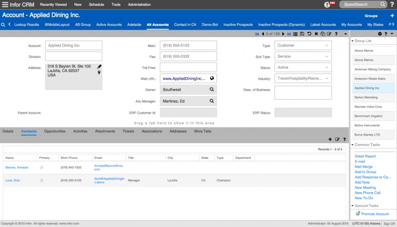Open the hamburger navigation menu
Screen dimensions: 397x227
5,4
